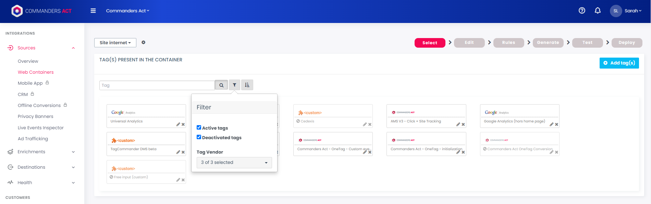Edit the Universal Analytics tag pencil icon
The image size is (651, 204).
(178, 124)
